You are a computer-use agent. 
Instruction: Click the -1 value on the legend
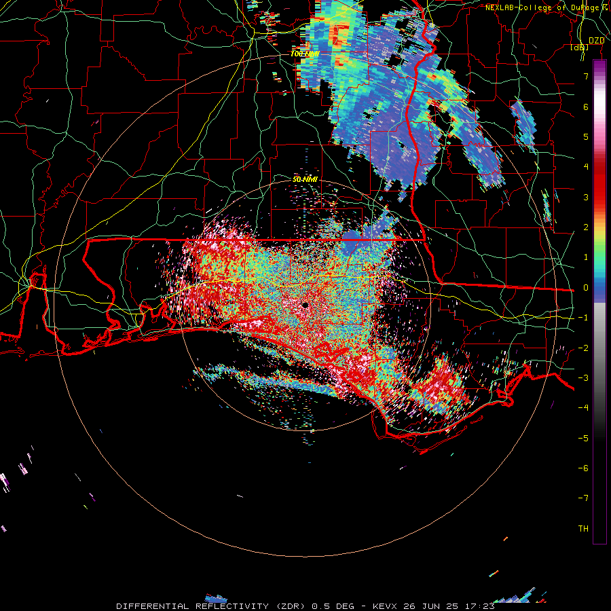583,318
